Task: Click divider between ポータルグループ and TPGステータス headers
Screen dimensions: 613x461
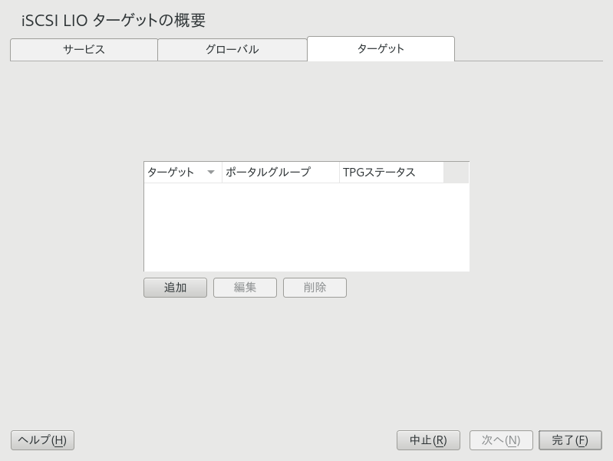Action: pos(339,173)
